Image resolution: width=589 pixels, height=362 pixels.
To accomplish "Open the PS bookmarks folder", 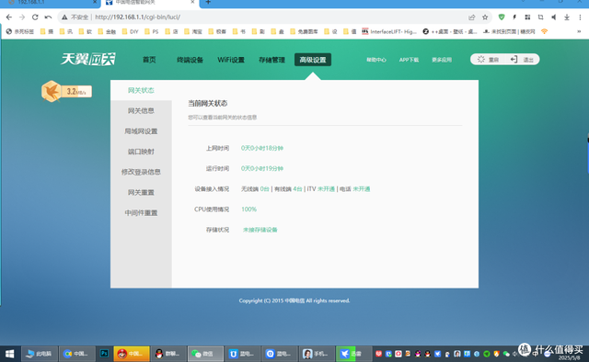I will pos(151,32).
